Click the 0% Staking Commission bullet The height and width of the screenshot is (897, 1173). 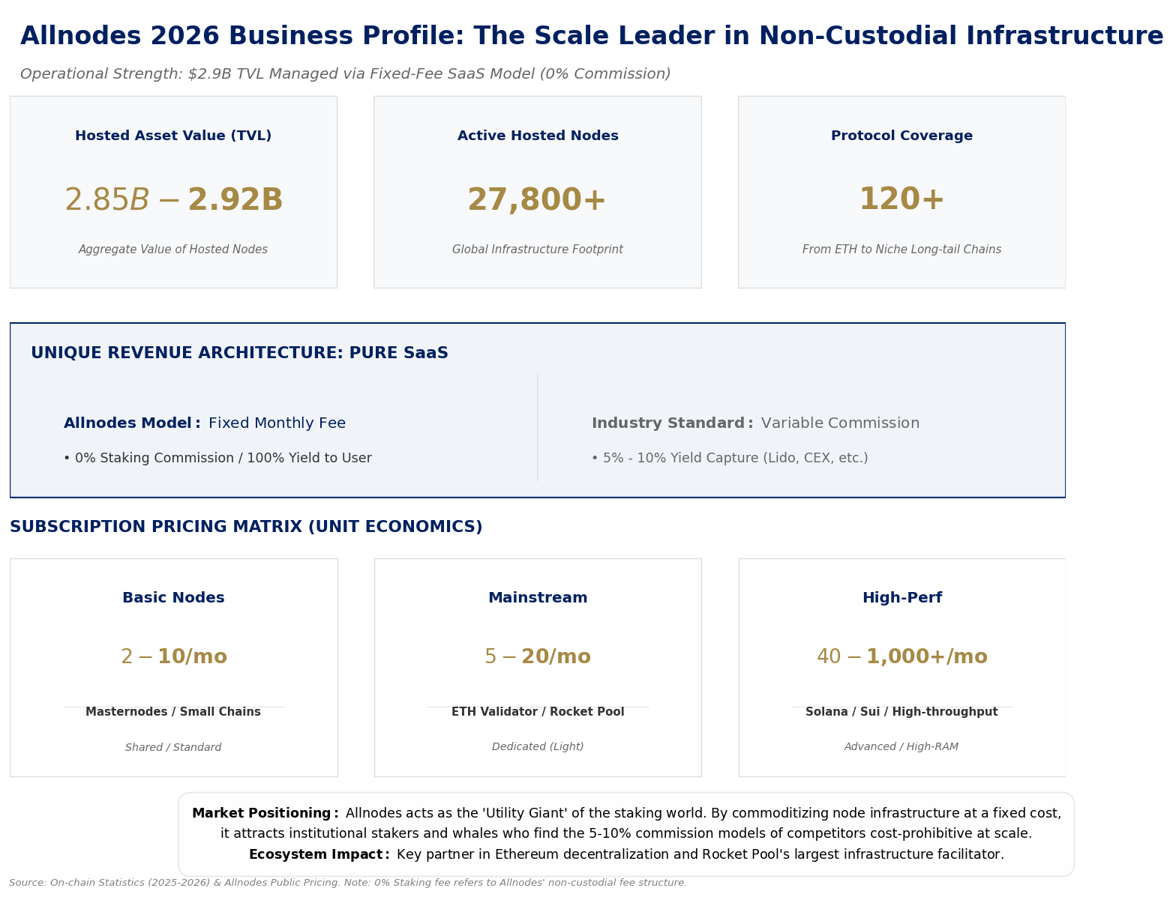pos(217,458)
